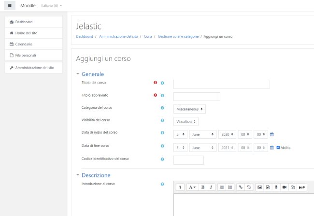Go to Dashboard in sidebar
The image size is (314, 216).
click(34, 22)
